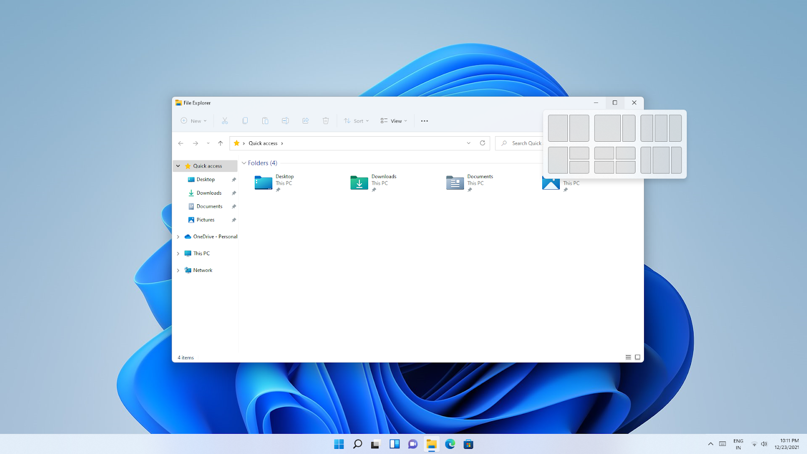Click the Refresh button beside address bar
This screenshot has height=454, width=807.
pos(483,143)
